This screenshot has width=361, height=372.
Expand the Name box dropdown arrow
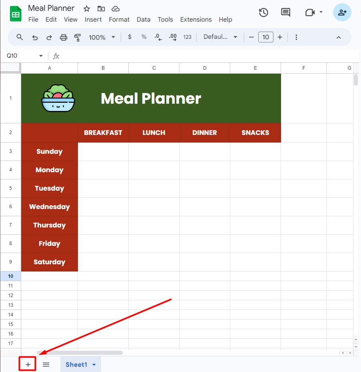coord(41,56)
